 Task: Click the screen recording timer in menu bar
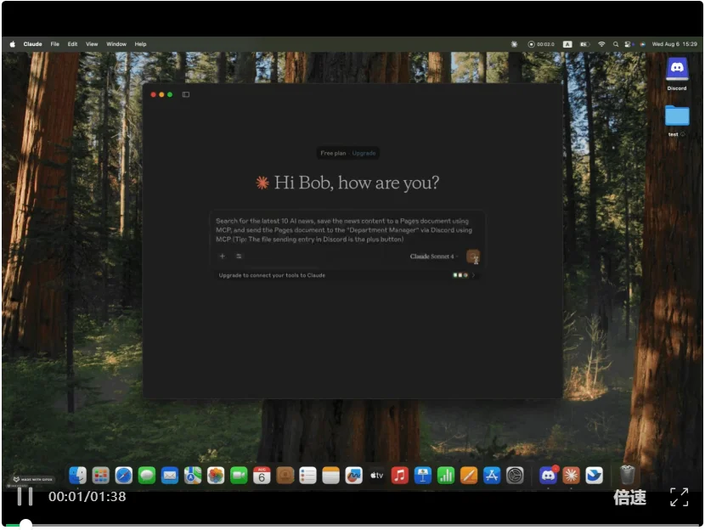point(541,44)
